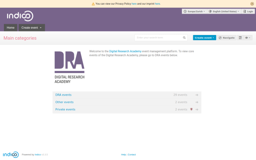The width and height of the screenshot is (256, 160).
Task: Click the warning triangle icon in banner
Action: (93, 4)
